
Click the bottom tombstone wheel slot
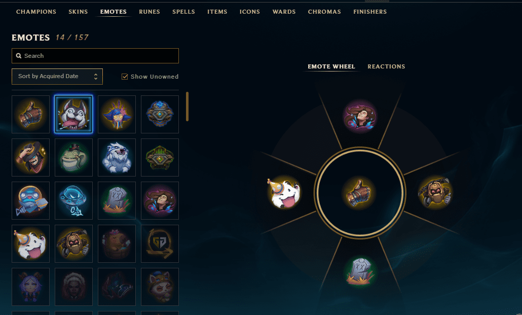(360, 271)
